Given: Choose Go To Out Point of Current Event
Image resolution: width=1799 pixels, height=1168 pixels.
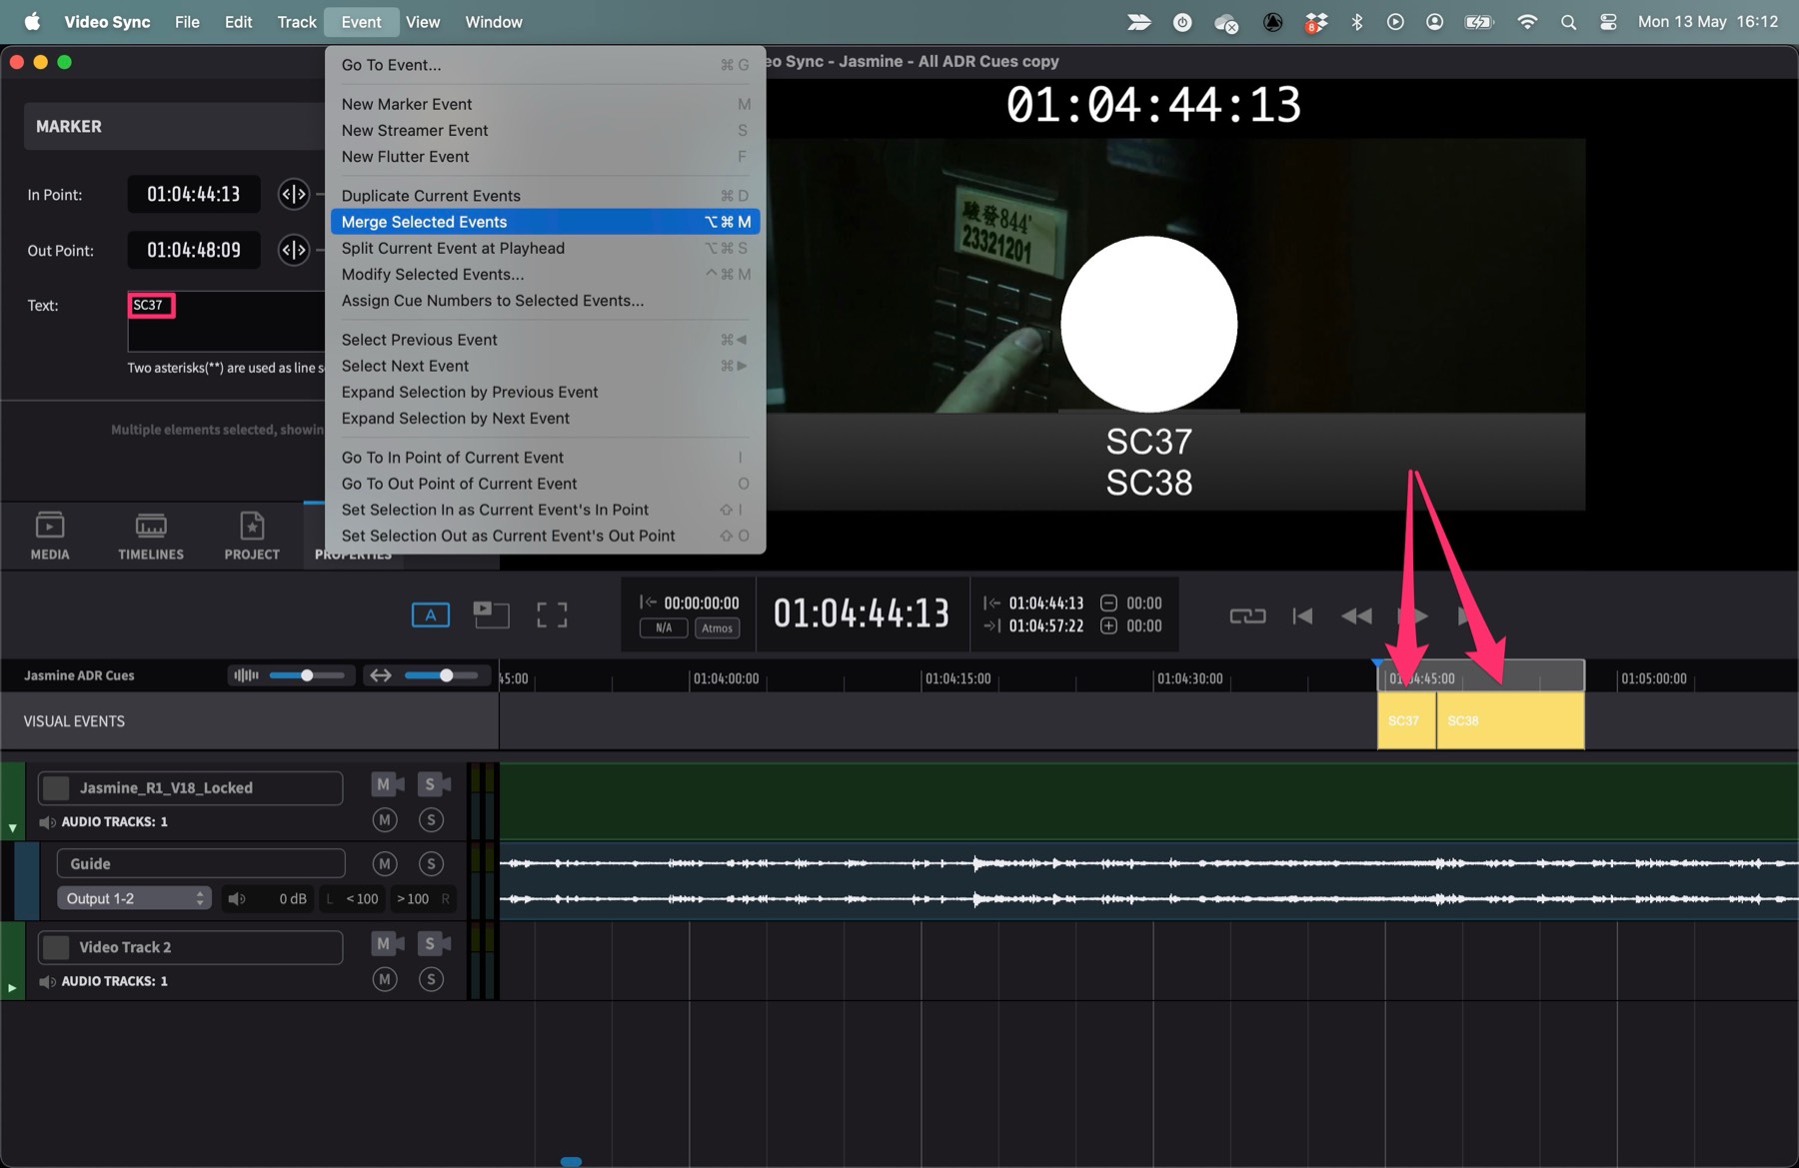Looking at the screenshot, I should coord(546,484).
